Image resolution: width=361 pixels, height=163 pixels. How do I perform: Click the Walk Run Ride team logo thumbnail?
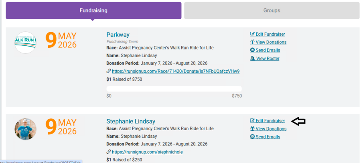25,43
